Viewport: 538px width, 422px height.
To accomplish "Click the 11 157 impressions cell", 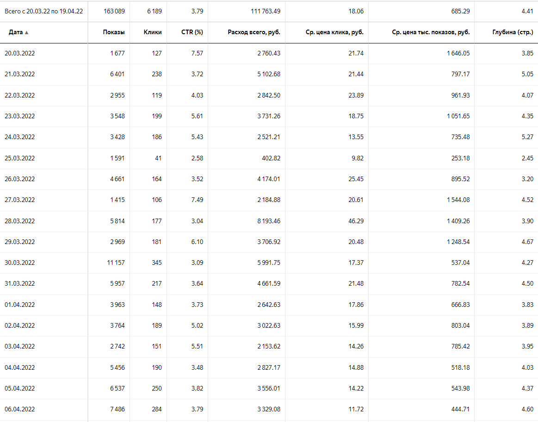I will (x=116, y=263).
